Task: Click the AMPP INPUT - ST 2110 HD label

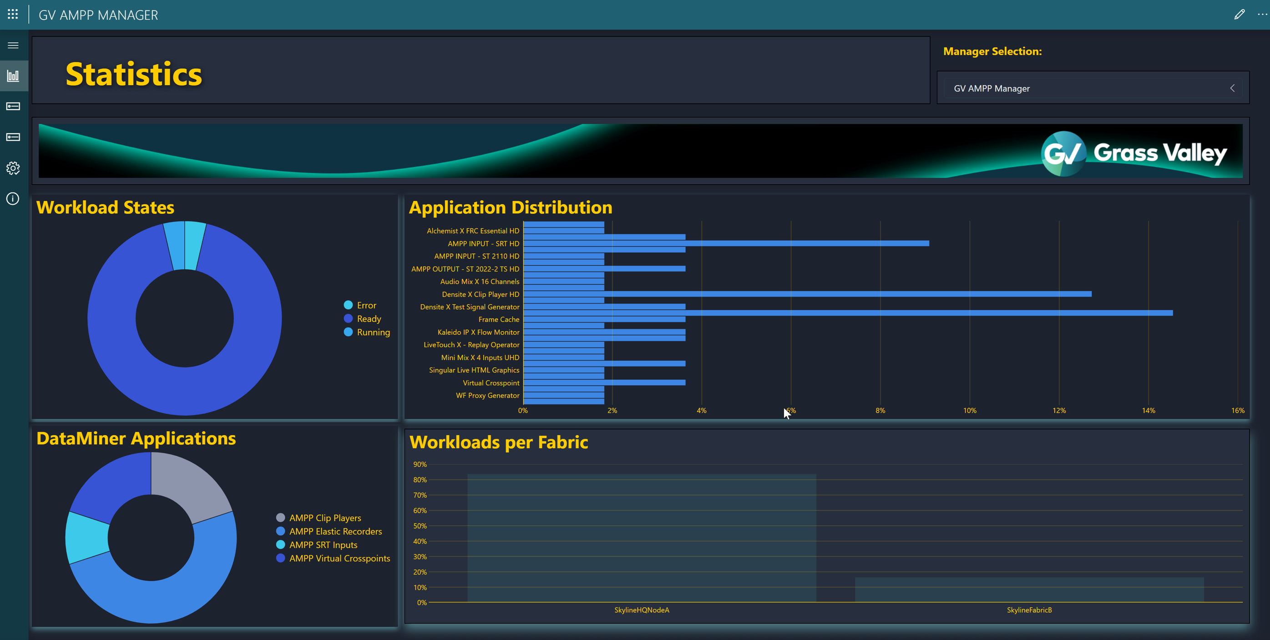Action: tap(476, 256)
